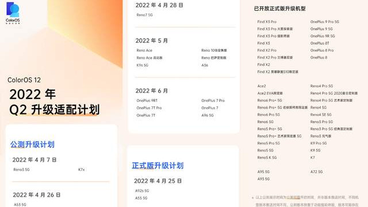Image resolution: width=368 pixels, height=207 pixels.
Task: Click the "ColorOS 12" subtitle text
Action: (x=24, y=80)
